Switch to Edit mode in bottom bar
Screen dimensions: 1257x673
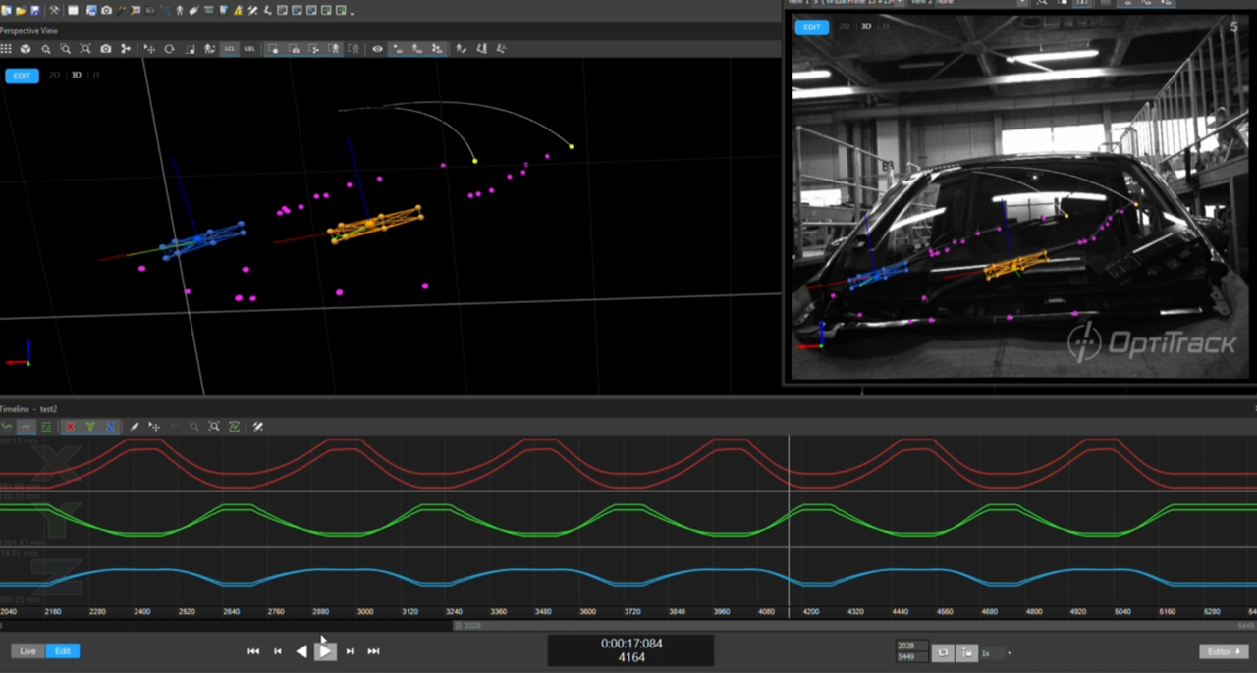[x=63, y=651]
